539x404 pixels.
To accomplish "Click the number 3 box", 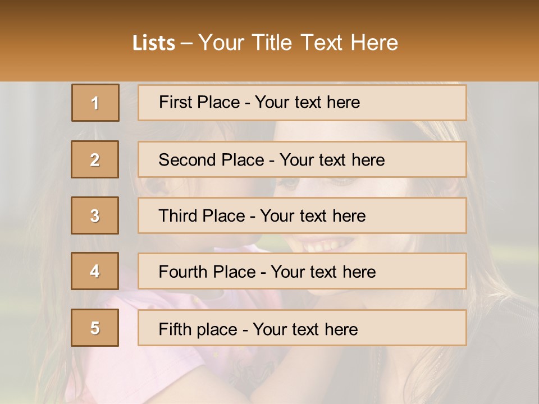I will click(95, 215).
